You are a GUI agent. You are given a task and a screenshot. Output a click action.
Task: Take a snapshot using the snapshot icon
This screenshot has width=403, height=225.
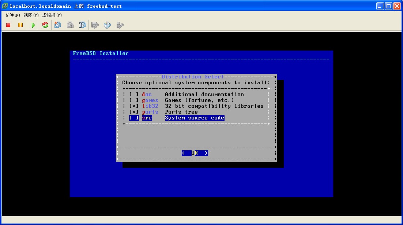pyautogui.click(x=58, y=25)
